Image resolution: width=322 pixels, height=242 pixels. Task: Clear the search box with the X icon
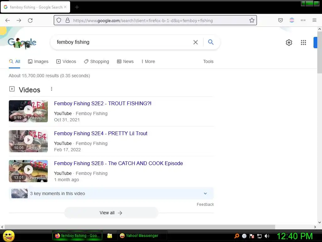(x=196, y=42)
